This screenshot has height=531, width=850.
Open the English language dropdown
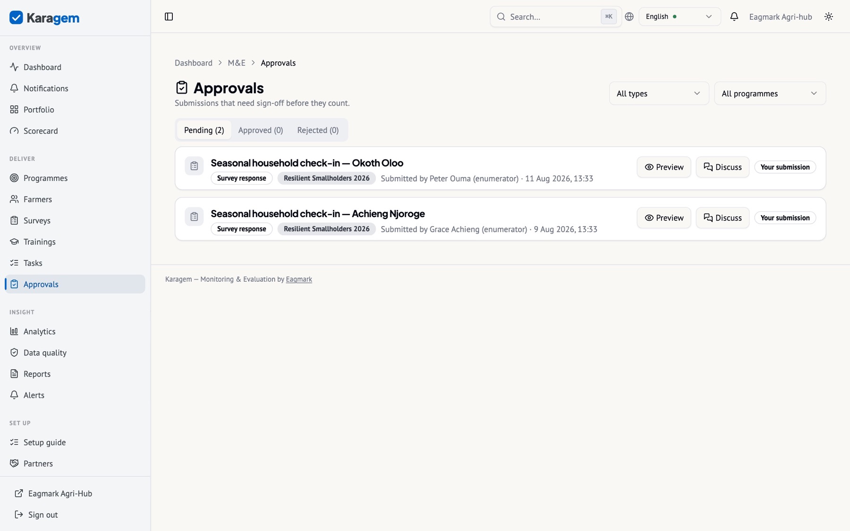680,17
